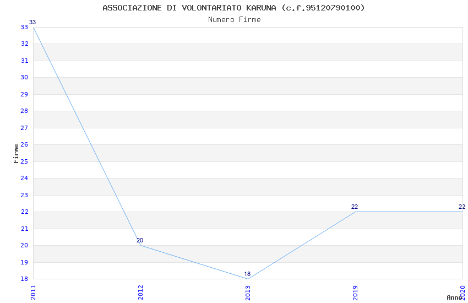Click the y-axis tick label 20
This screenshot has height=303, width=468.
click(24, 245)
